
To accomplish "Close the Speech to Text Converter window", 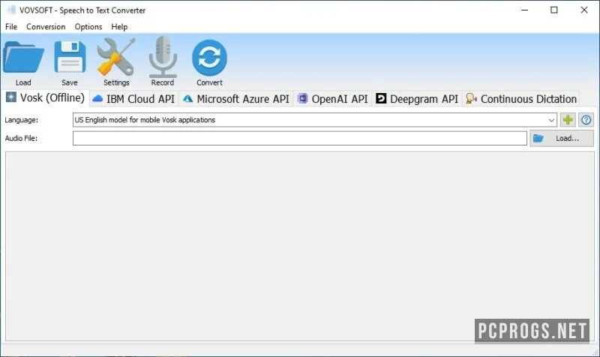I will pos(584,10).
